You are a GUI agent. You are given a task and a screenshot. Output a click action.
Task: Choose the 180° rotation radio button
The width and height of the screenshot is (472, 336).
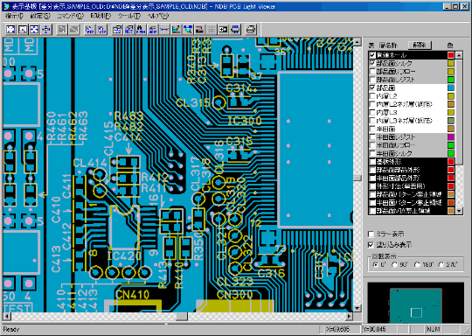[x=417, y=265]
